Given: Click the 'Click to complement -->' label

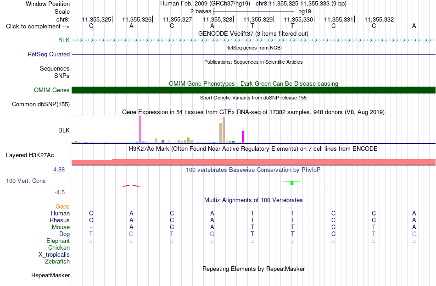Looking at the screenshot, I should click(38, 27).
